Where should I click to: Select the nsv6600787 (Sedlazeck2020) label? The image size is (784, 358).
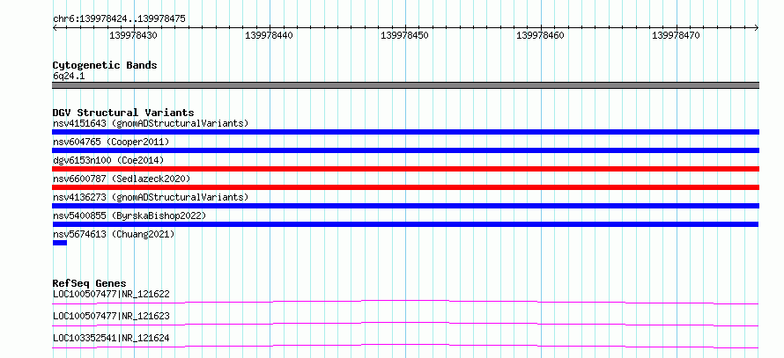click(122, 179)
